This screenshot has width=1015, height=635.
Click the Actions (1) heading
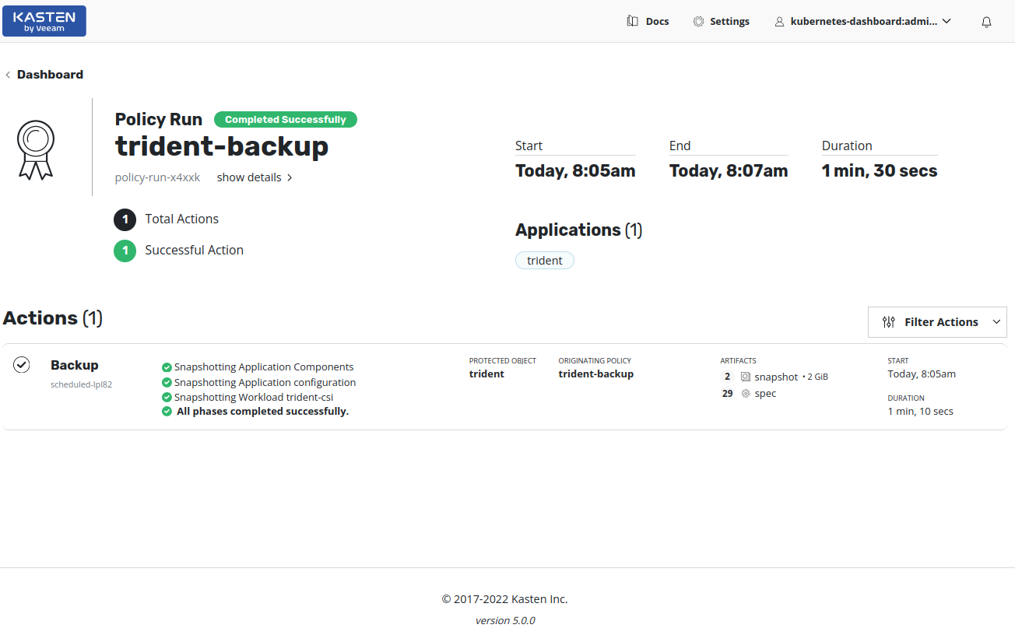point(53,318)
